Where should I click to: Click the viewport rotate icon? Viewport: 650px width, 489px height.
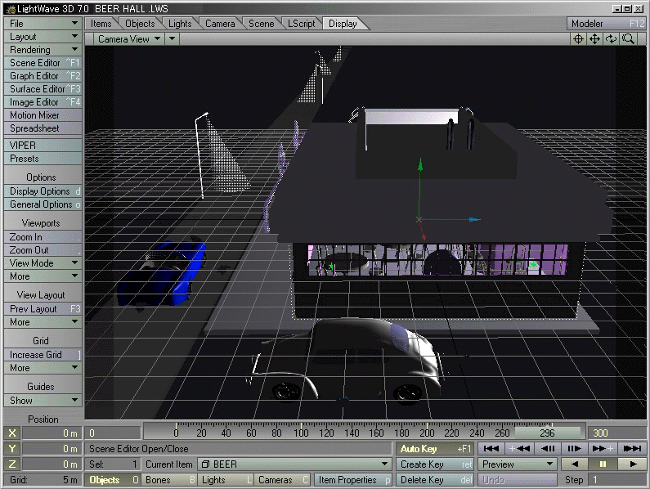[612, 38]
